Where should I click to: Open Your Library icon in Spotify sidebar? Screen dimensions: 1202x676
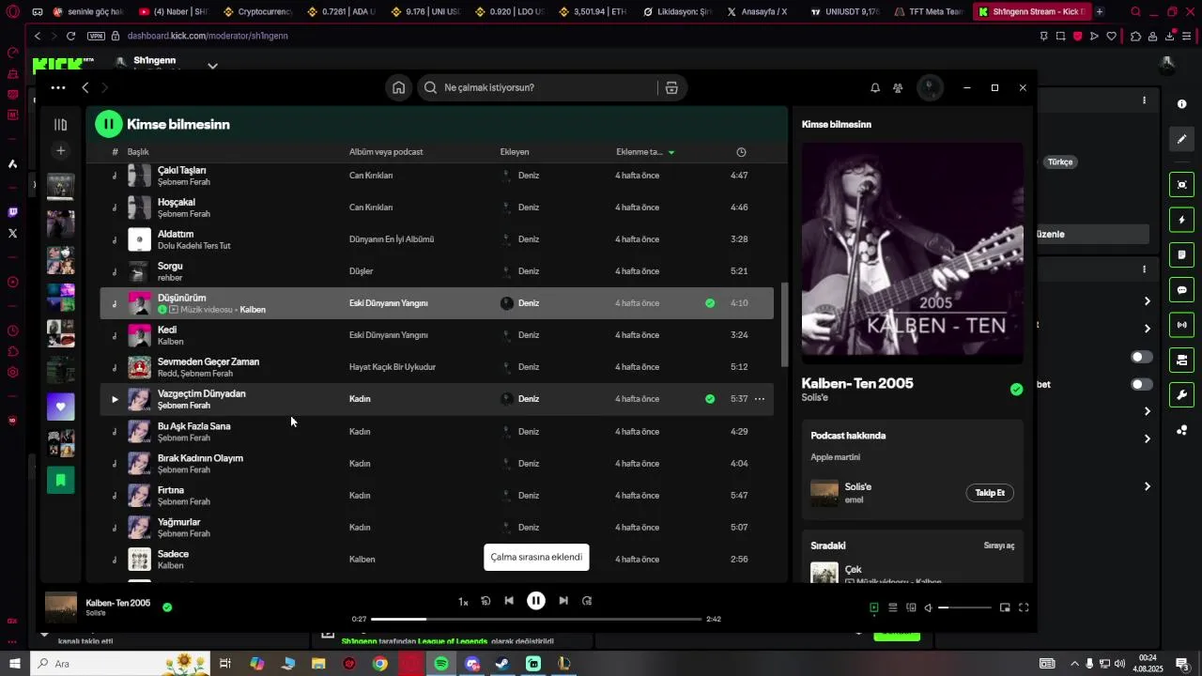coord(61,124)
